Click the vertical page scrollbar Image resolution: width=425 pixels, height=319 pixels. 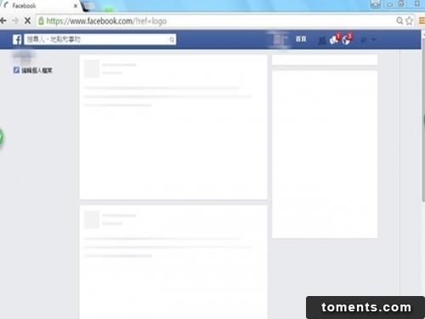(422, 119)
